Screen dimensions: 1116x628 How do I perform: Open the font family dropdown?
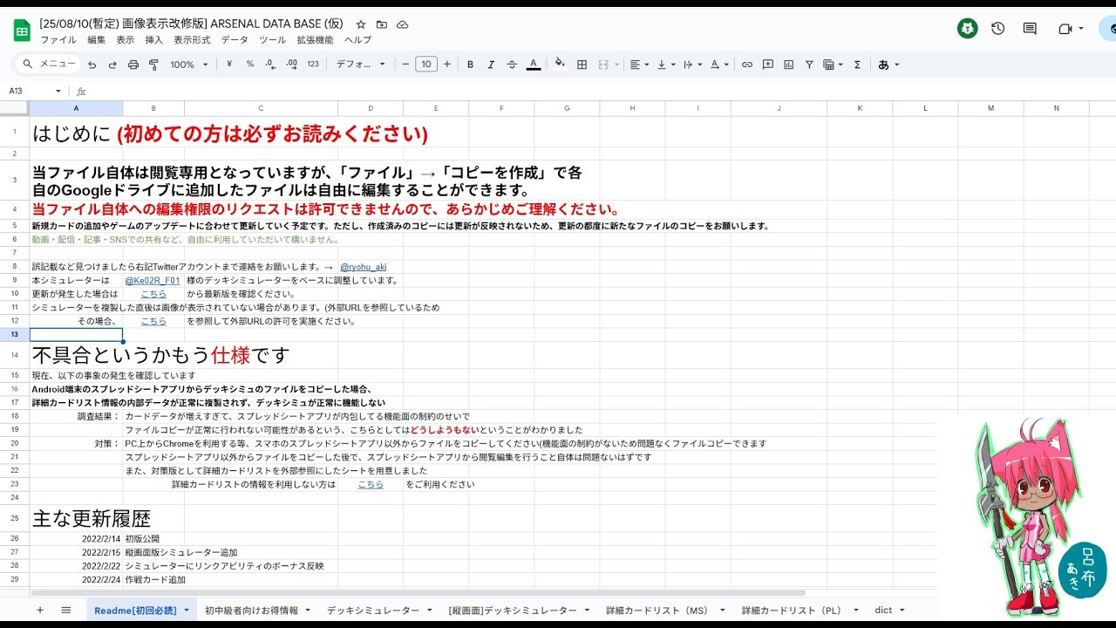(x=360, y=65)
